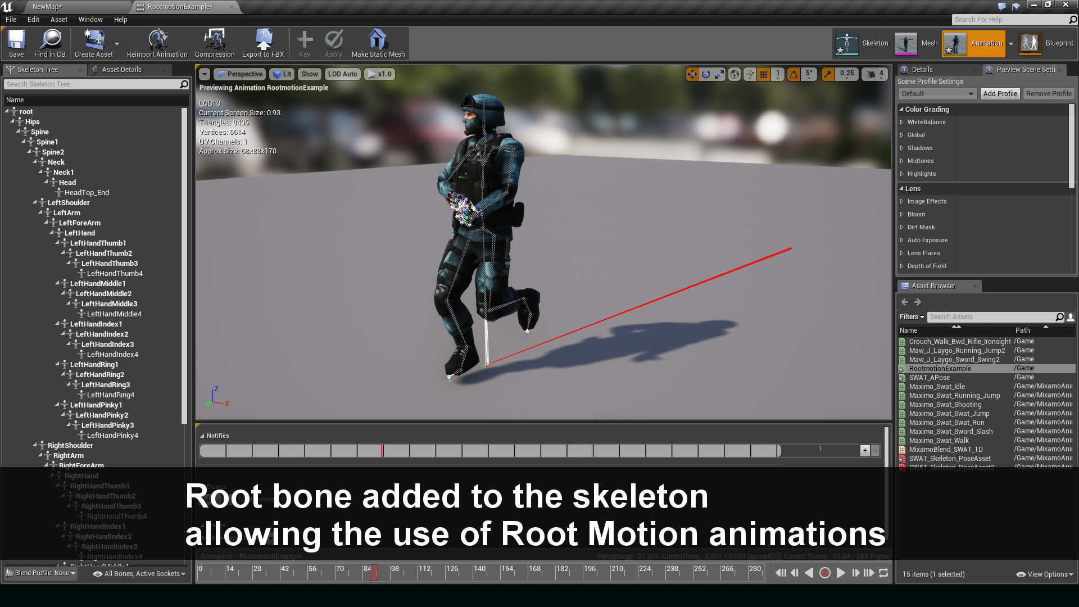Screen dimensions: 1079x607
Task: Click the Reimport Animation icon
Action: pos(157,44)
